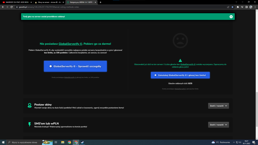Image resolution: width=258 pixels, height=145 pixels.
Task: Open a new browser tab
Action: click(x=100, y=2)
